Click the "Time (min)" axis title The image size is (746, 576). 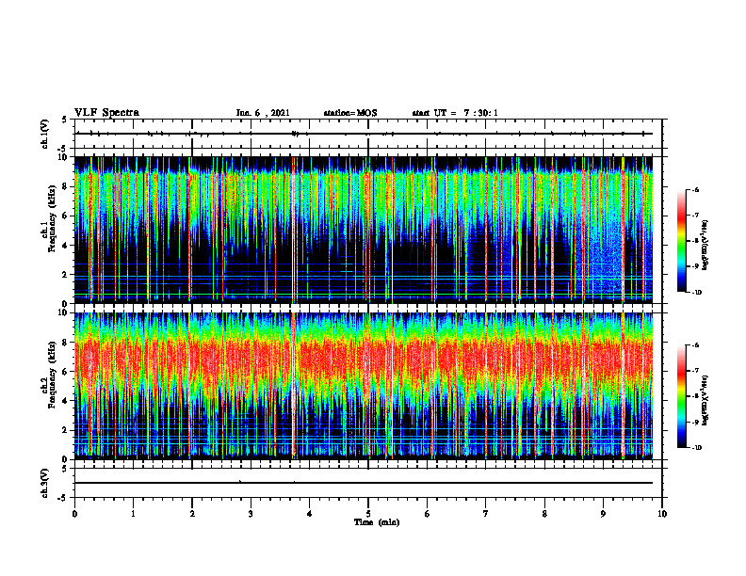click(377, 522)
